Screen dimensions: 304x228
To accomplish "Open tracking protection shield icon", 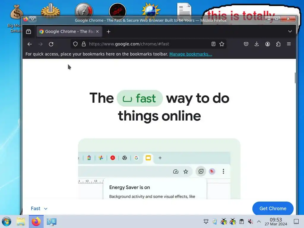I will (x=75, y=44).
